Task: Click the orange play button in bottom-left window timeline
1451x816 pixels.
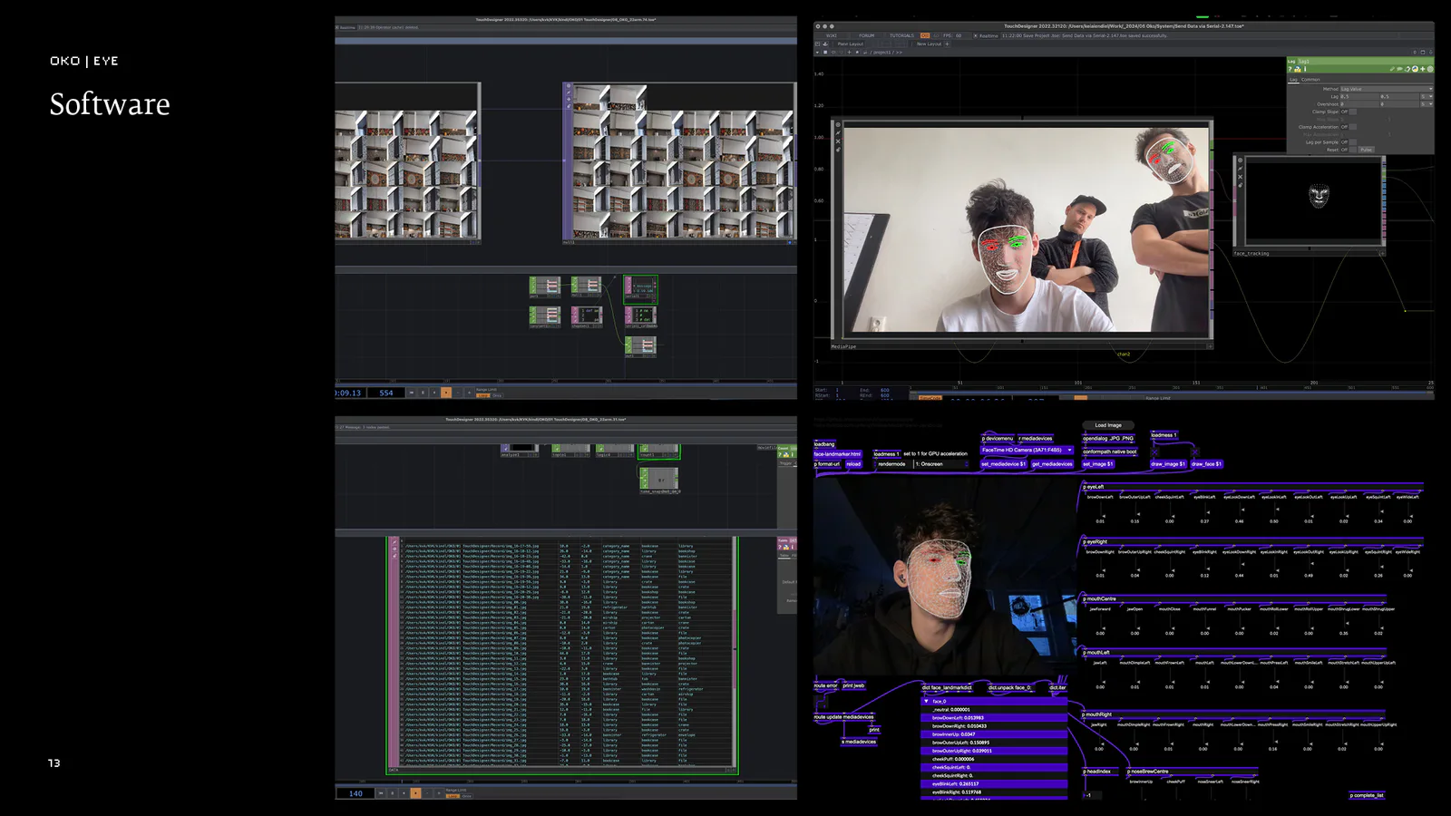Action: point(415,792)
